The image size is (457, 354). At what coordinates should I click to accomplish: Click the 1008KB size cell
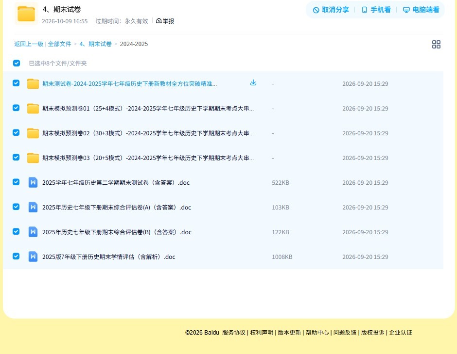click(282, 257)
